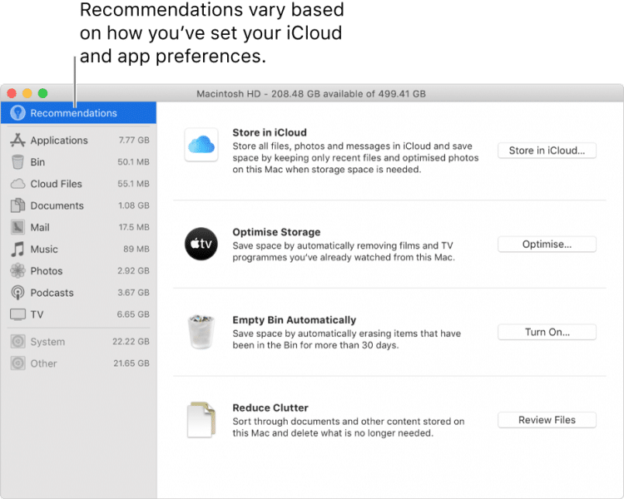This screenshot has height=499, width=624.
Task: Select the Recommendations lightbulb icon
Action: 17,113
